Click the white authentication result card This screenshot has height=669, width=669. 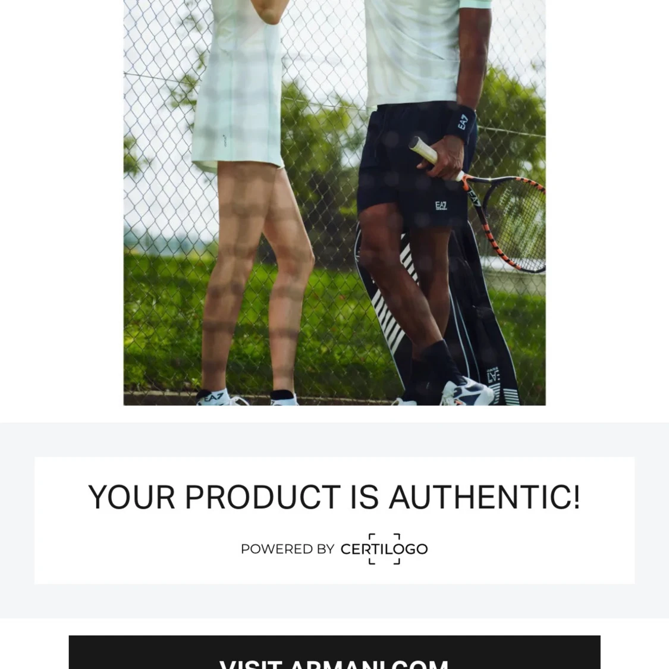click(x=334, y=520)
